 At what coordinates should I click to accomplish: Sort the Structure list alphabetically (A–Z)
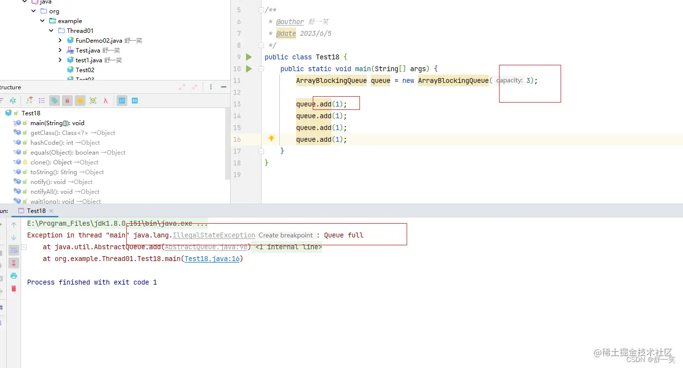13,101
